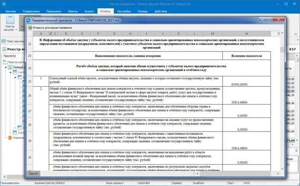Click the main window horizontal scroll left arrow
The width and height of the screenshot is (300, 186).
coord(5,177)
